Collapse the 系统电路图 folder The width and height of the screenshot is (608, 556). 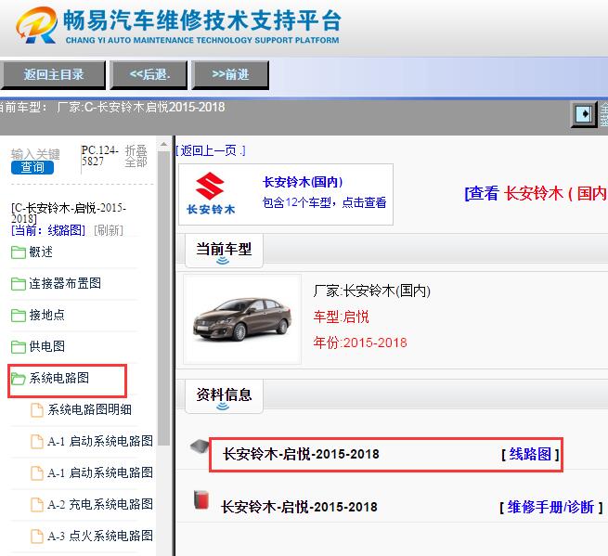(x=58, y=378)
